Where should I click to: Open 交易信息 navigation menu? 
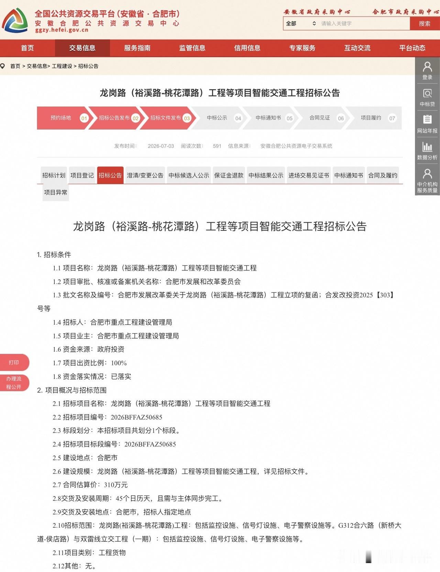pyautogui.click(x=82, y=48)
